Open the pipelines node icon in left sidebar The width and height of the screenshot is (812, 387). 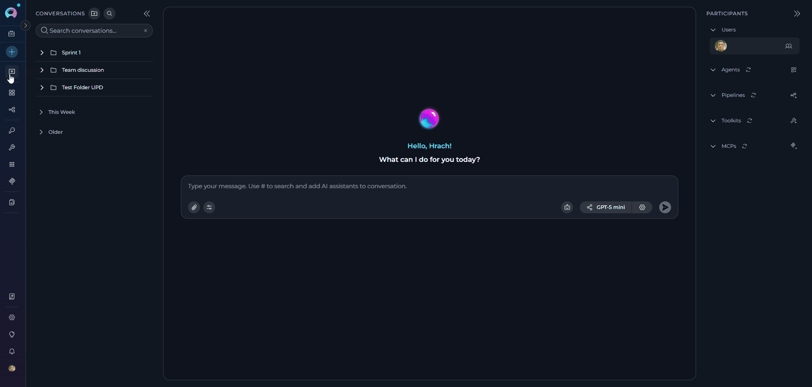point(11,110)
